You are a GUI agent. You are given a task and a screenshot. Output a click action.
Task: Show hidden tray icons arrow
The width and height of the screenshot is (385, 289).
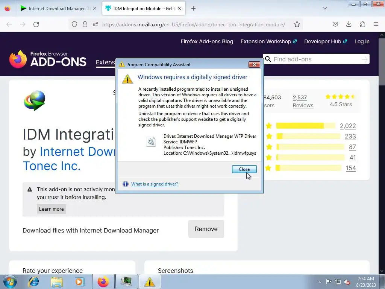coord(320,282)
